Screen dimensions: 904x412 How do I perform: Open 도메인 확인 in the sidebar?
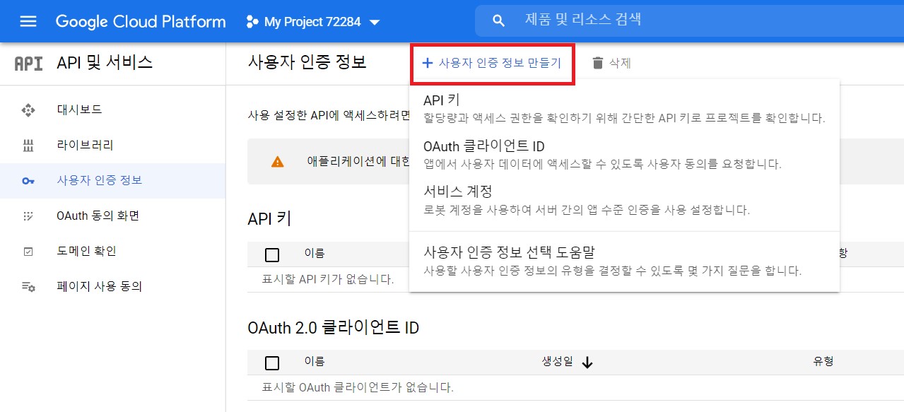112,251
